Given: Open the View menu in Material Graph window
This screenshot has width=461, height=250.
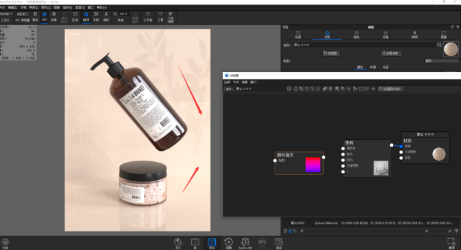Looking at the screenshot, I should 245,82.
